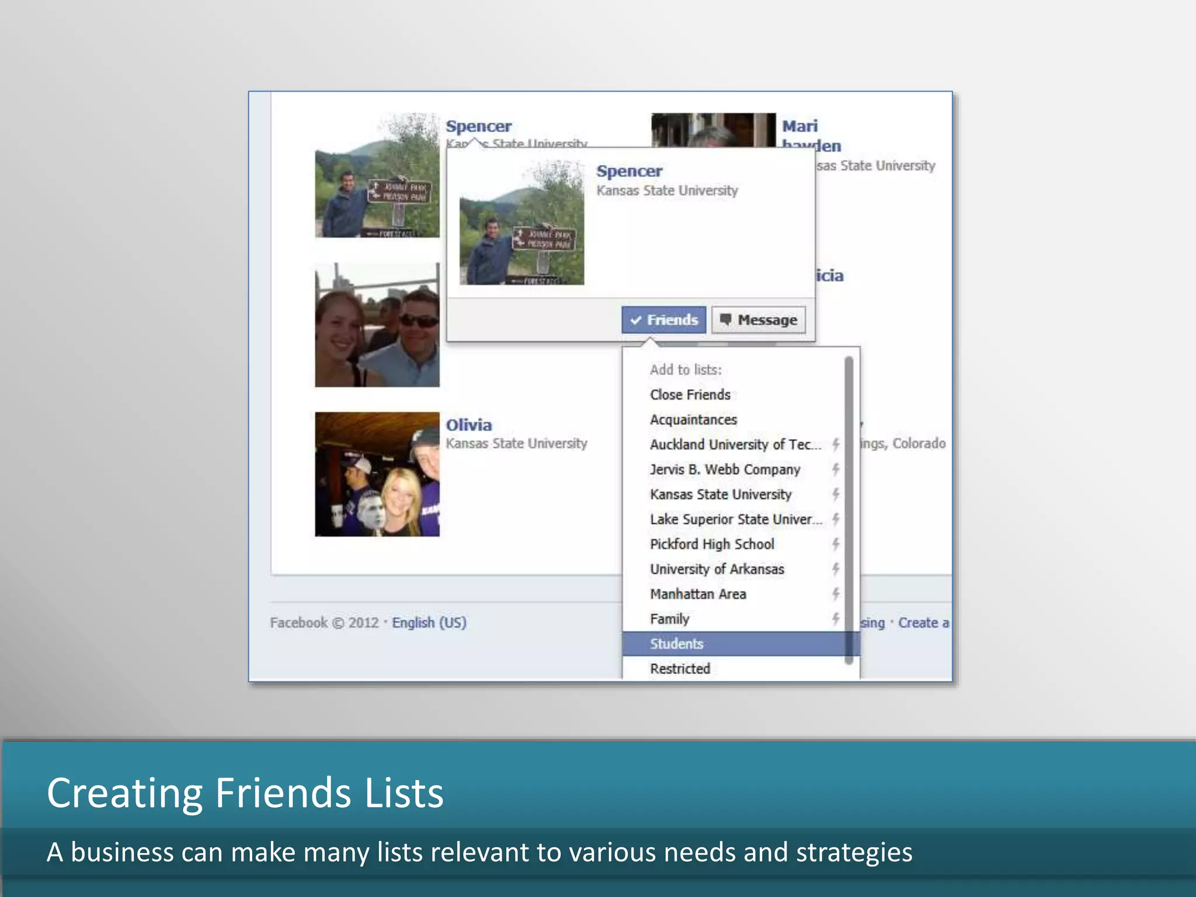The image size is (1196, 897).
Task: Open Olivia's profile name link
Action: (469, 425)
